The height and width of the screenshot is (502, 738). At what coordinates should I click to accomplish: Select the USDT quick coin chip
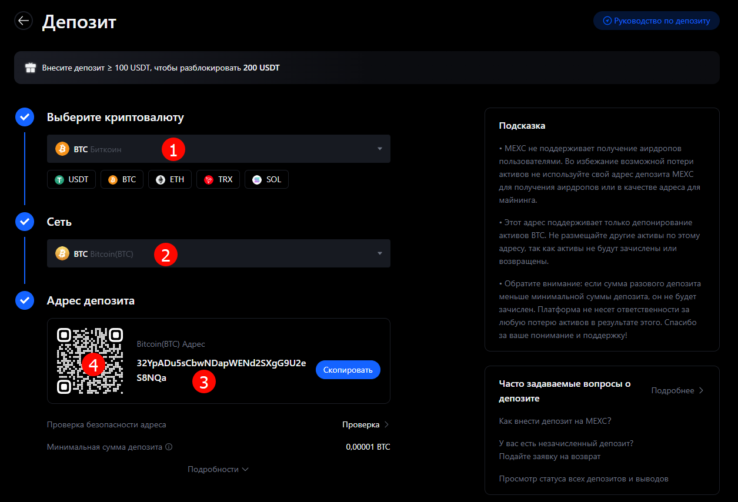point(72,179)
